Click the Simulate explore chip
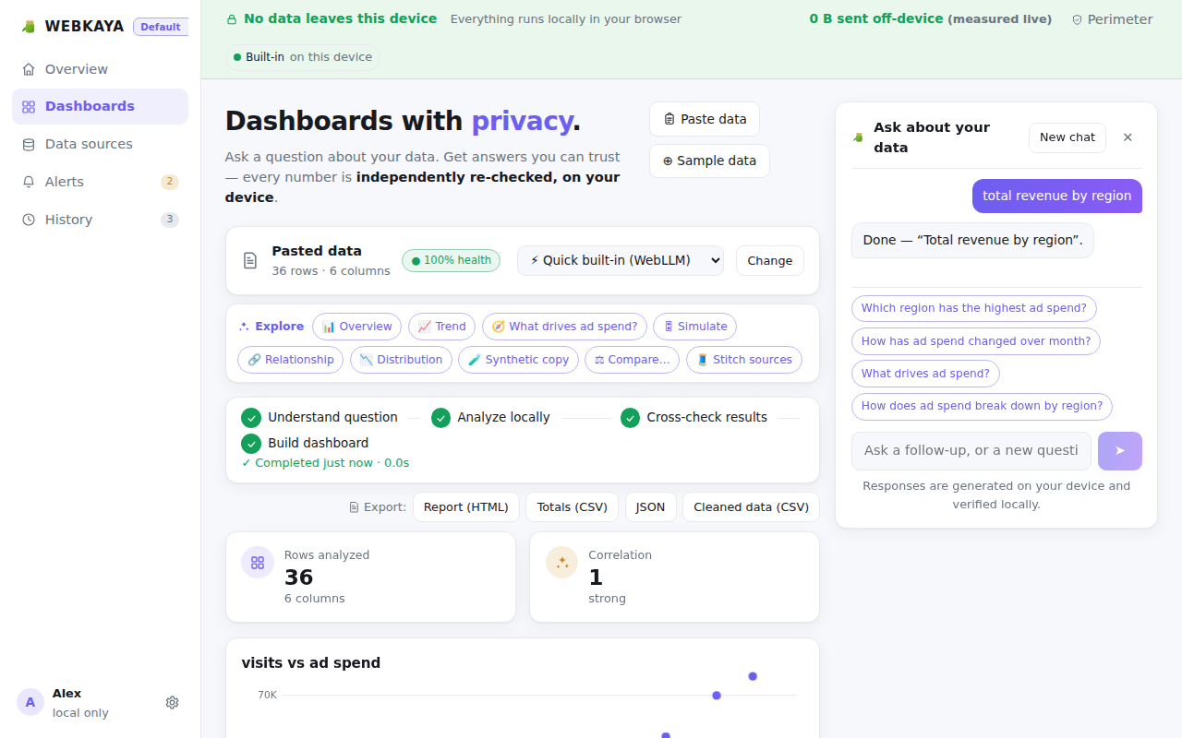This screenshot has width=1182, height=738. 694,327
